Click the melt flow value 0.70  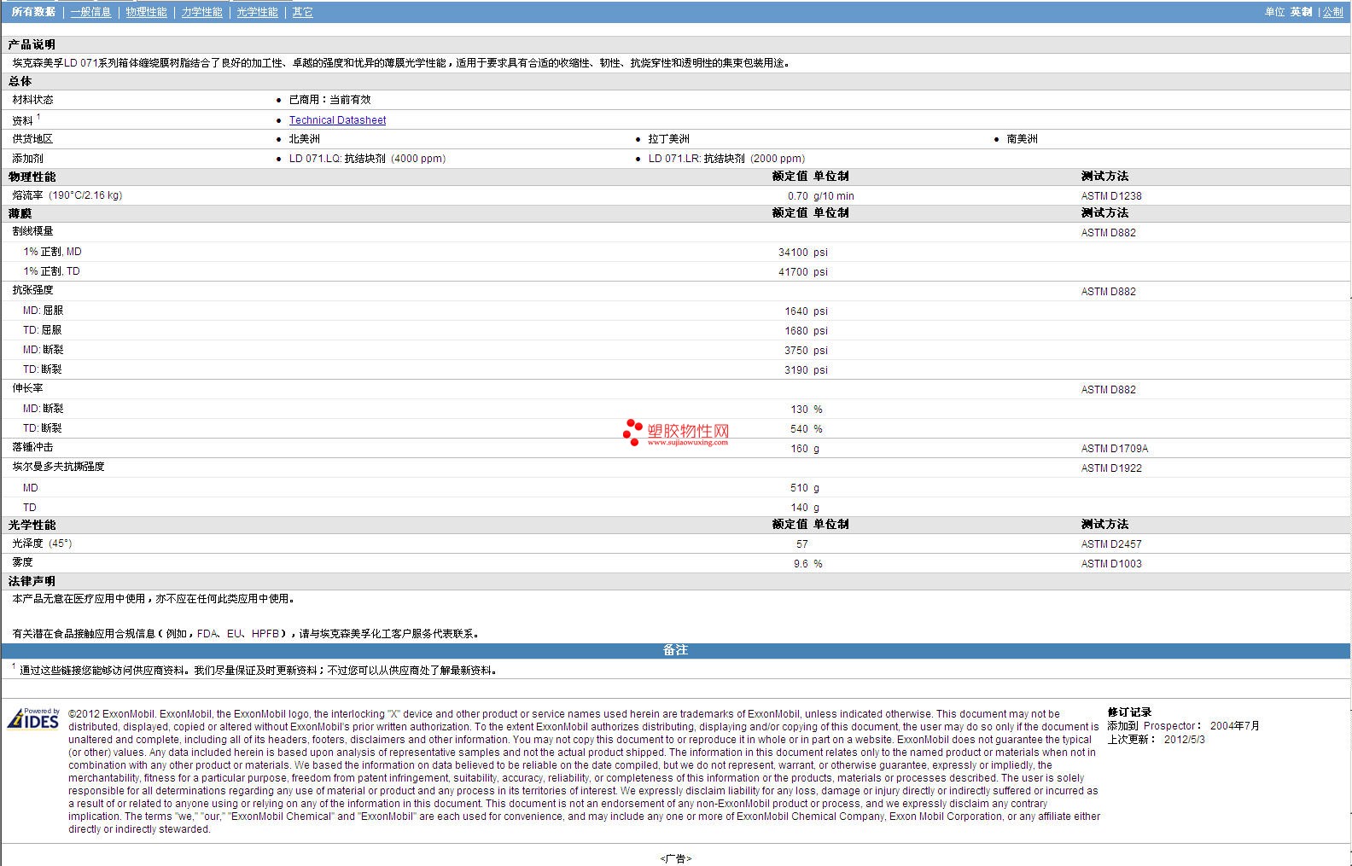797,196
